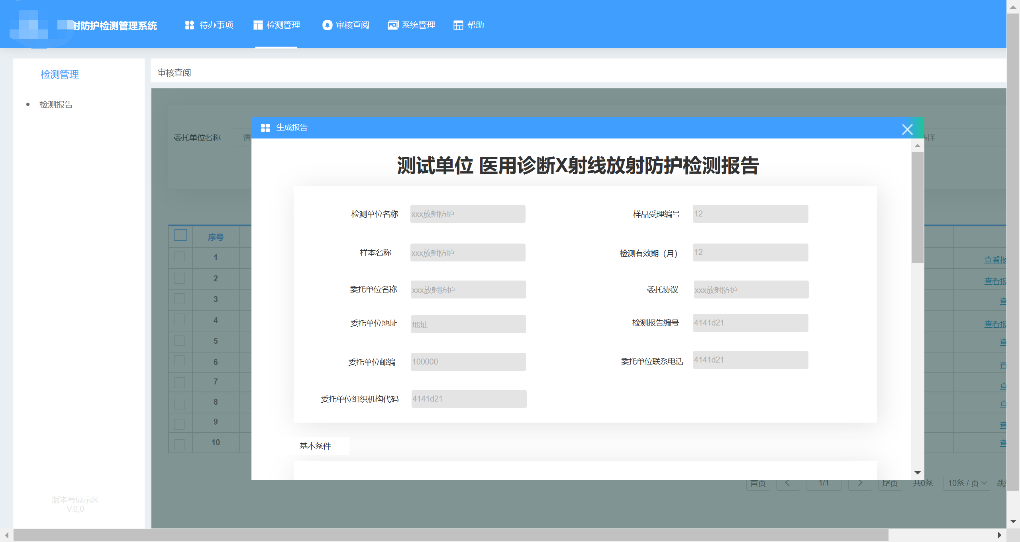This screenshot has height=542, width=1020.
Task: Click the report title heading text
Action: (578, 166)
